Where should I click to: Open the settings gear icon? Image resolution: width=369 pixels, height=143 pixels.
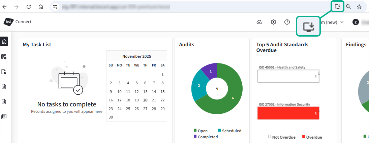click(273, 22)
